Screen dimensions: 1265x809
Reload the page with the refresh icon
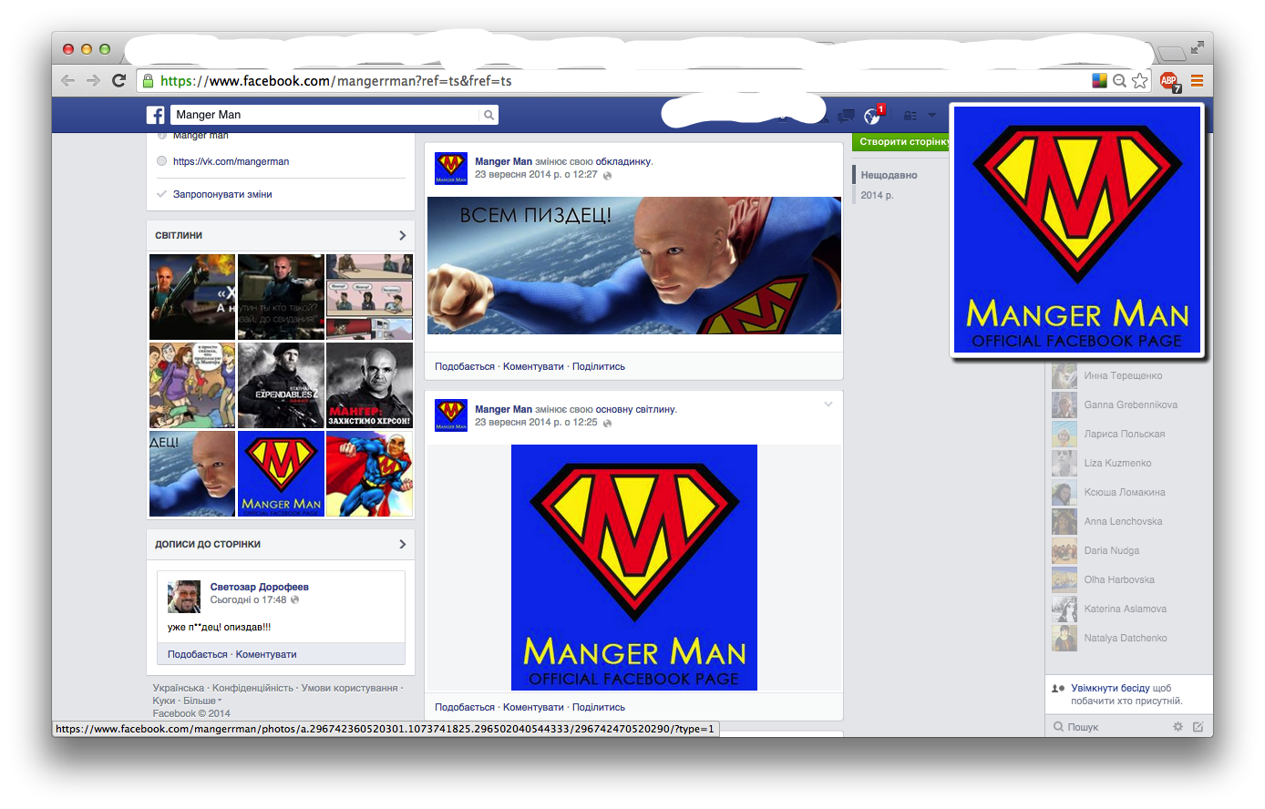pyautogui.click(x=118, y=80)
